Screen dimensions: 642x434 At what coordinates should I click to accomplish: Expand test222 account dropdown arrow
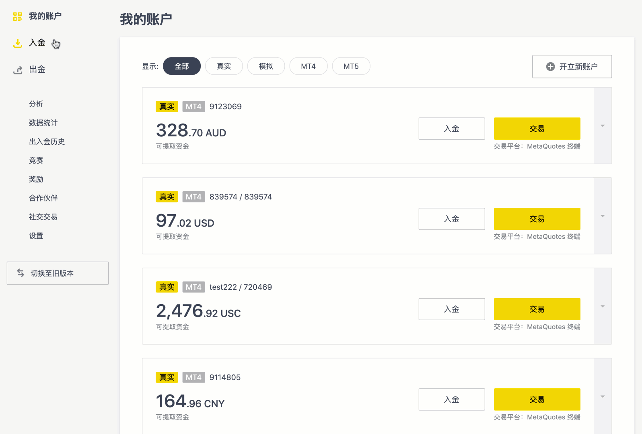coord(603,306)
